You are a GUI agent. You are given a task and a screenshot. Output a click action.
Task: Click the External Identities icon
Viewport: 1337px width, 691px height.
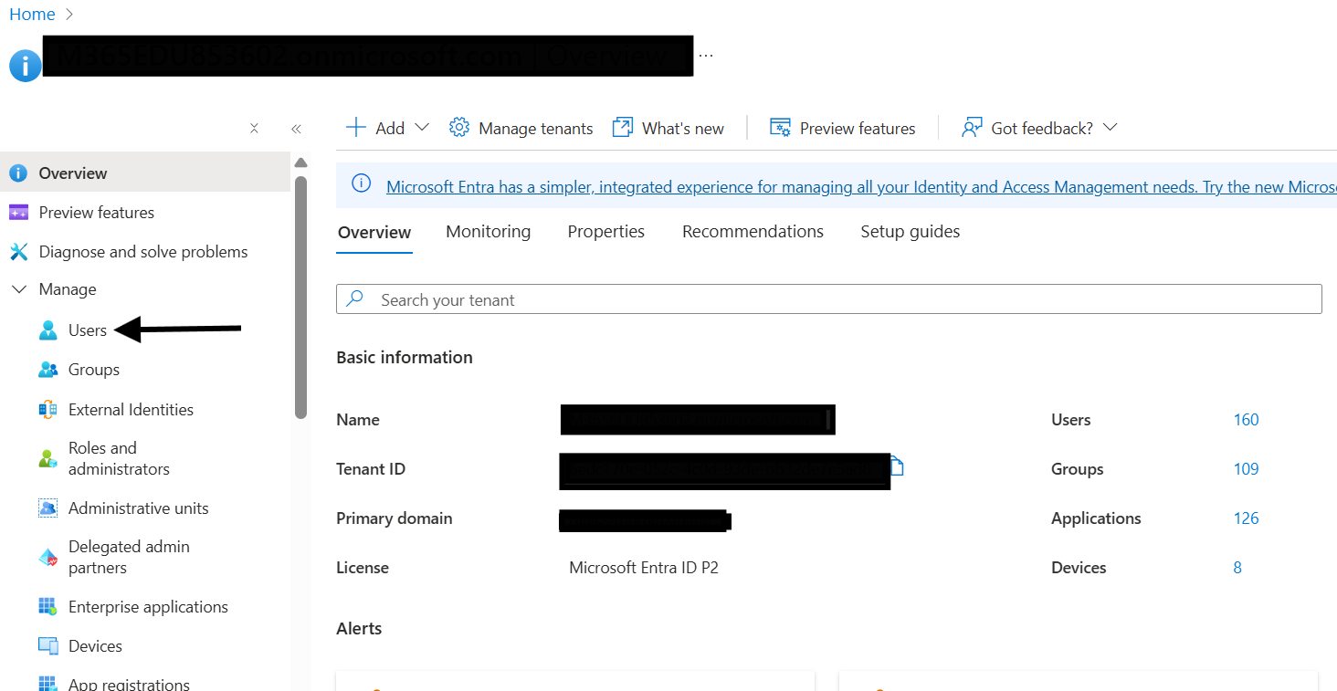click(47, 410)
